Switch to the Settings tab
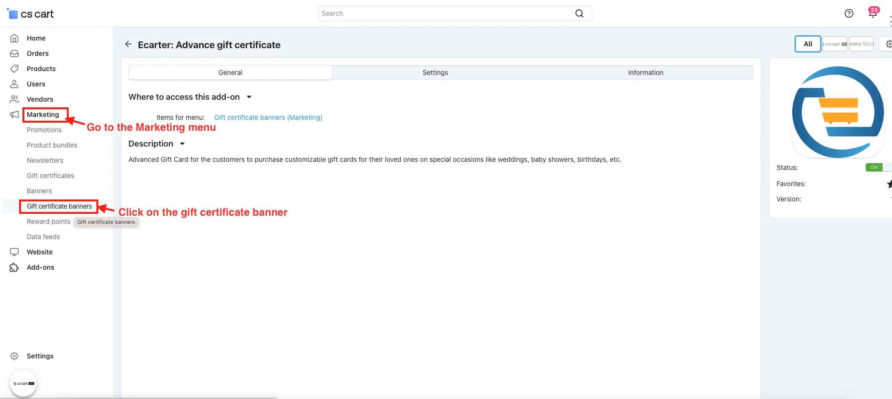 (435, 73)
